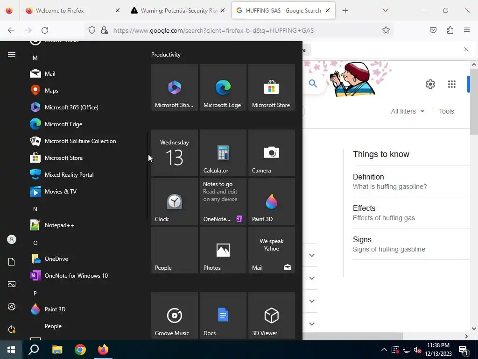478x359 pixels.
Task: Click the Tools button in Google
Action: pos(446,111)
